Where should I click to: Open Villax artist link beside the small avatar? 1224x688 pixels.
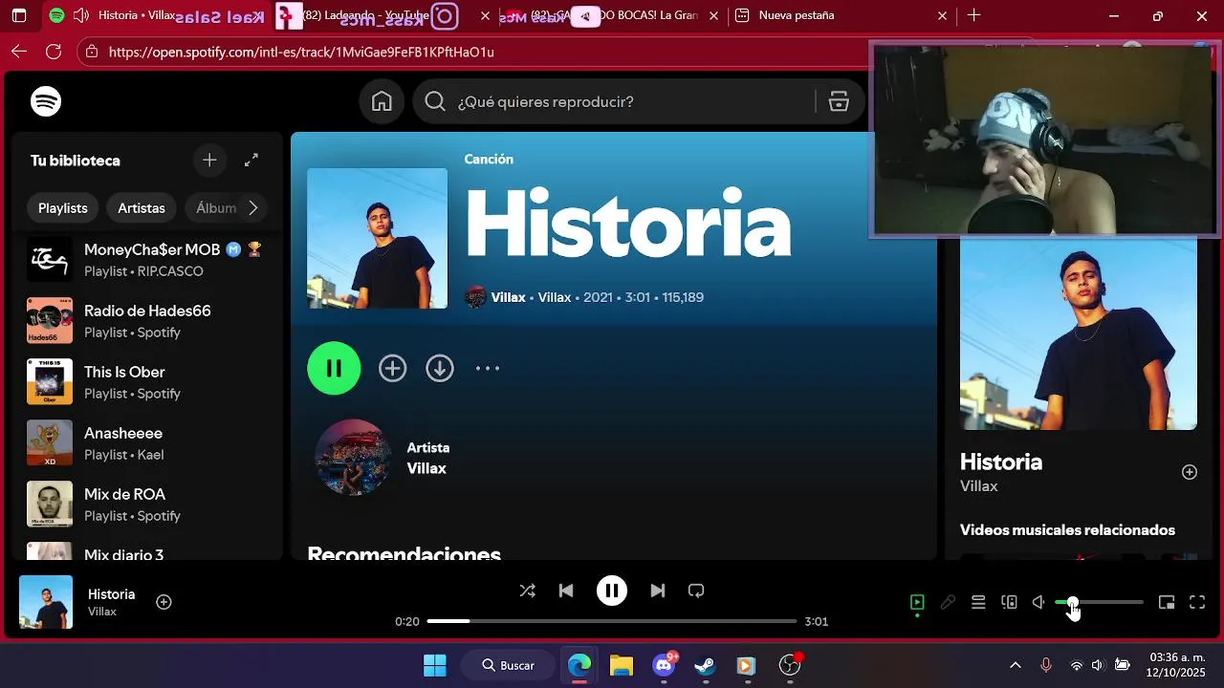(508, 297)
